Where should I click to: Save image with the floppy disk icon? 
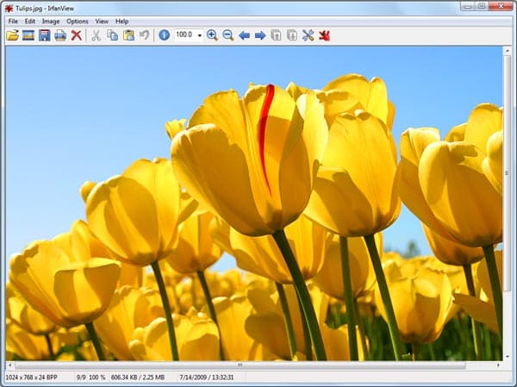(44, 35)
